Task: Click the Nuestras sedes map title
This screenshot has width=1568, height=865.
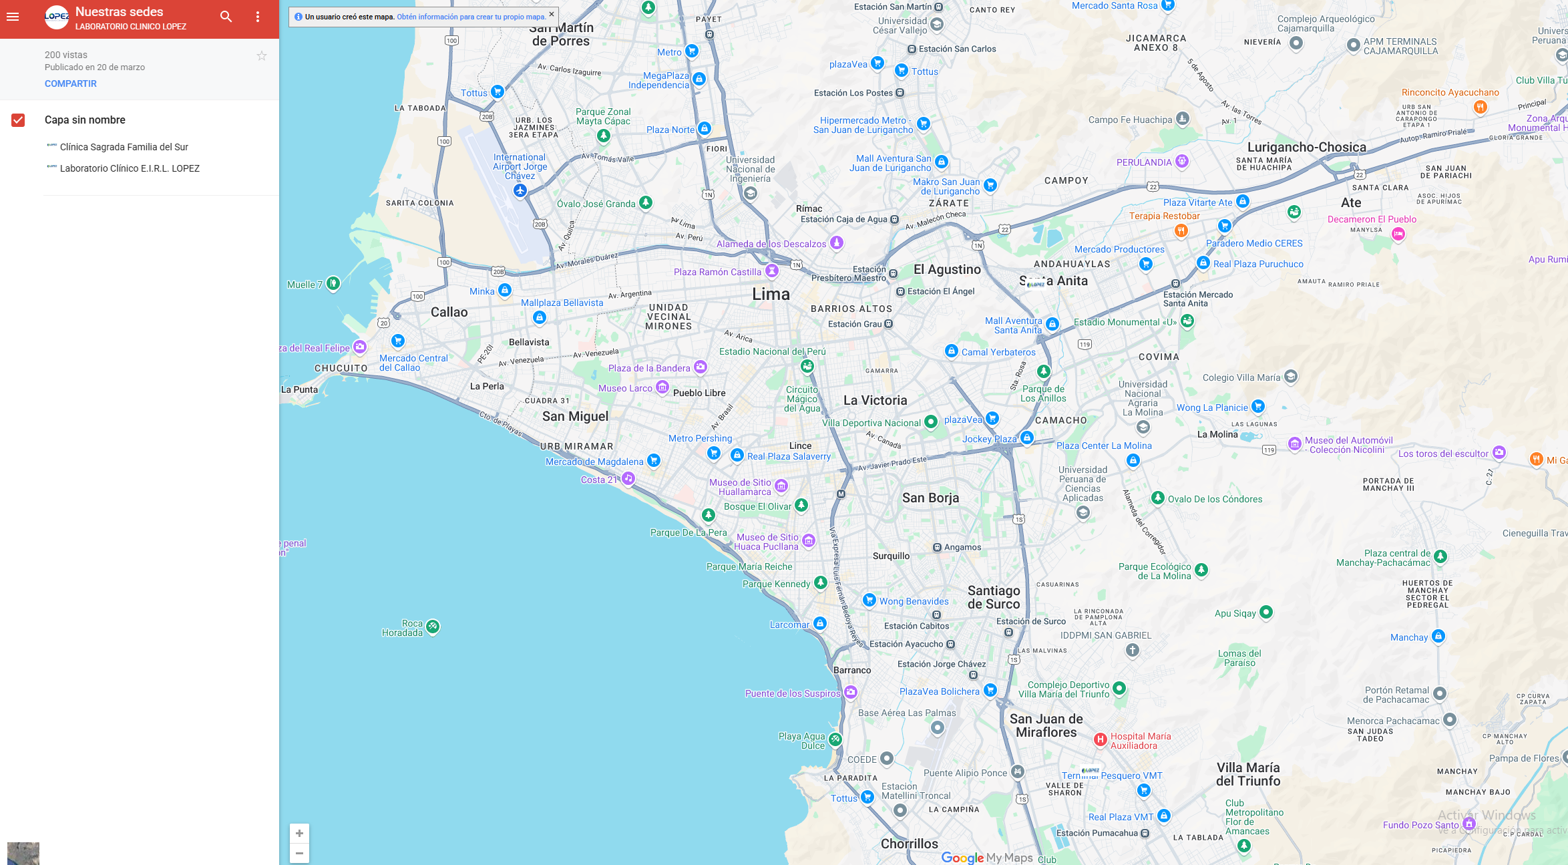Action: [119, 11]
